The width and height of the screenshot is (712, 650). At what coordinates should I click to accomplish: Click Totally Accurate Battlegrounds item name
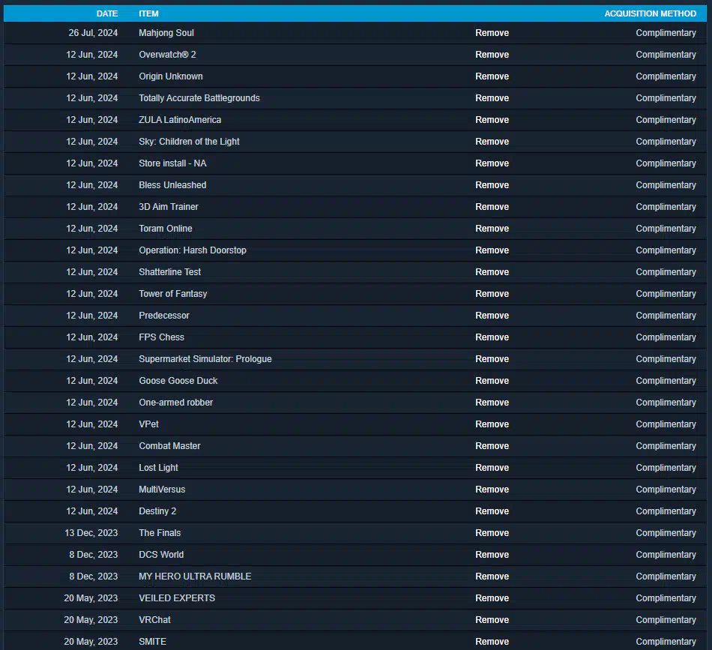pyautogui.click(x=199, y=98)
